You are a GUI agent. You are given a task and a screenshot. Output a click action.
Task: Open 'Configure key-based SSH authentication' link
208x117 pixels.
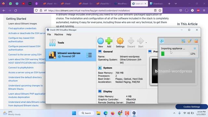click(21, 40)
